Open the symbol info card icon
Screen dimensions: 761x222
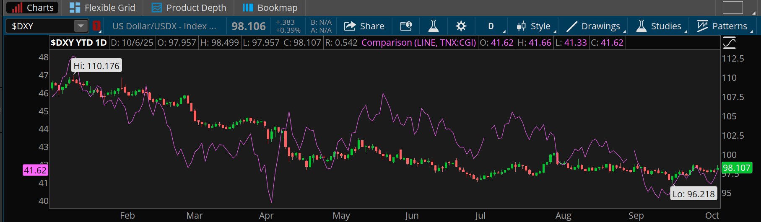(x=406, y=26)
